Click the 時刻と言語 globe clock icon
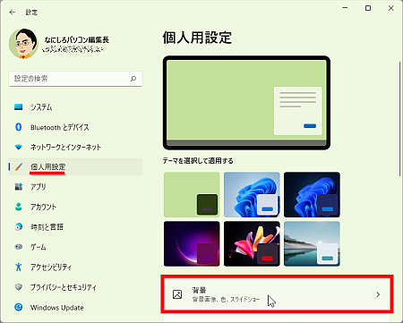 [19, 226]
